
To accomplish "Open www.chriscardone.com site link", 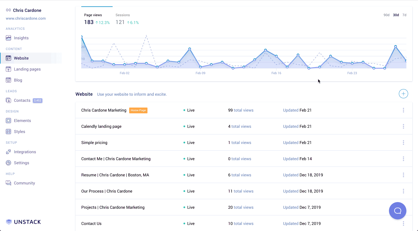I will [x=26, y=18].
